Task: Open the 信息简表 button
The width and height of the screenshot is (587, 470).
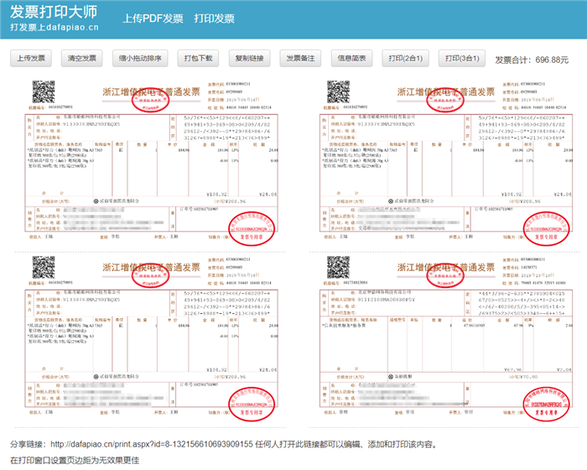Action: click(x=351, y=59)
